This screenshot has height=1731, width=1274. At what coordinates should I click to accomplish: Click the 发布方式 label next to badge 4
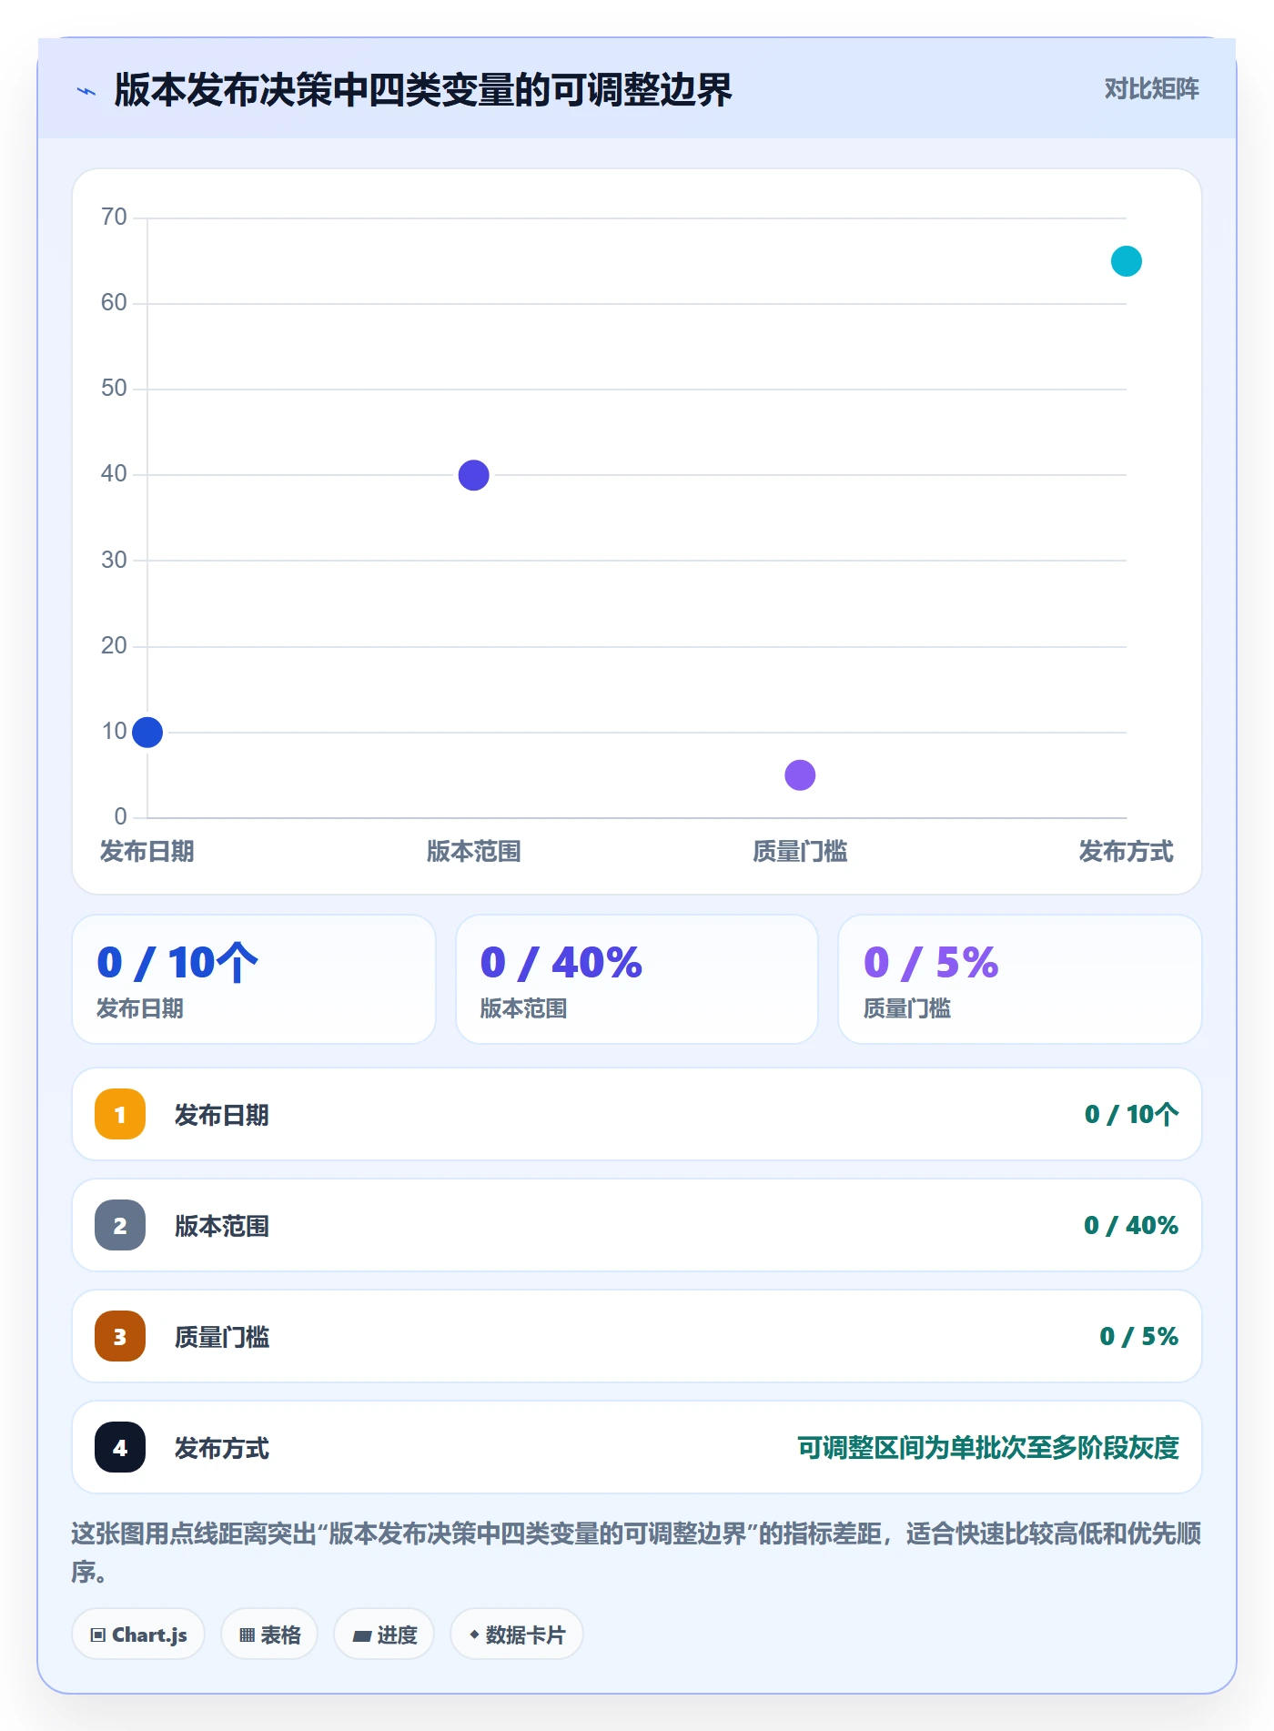coord(222,1448)
